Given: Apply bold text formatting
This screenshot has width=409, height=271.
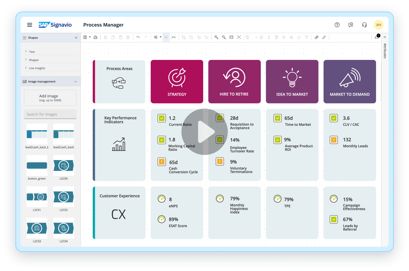Looking at the screenshot, I should (x=261, y=37).
